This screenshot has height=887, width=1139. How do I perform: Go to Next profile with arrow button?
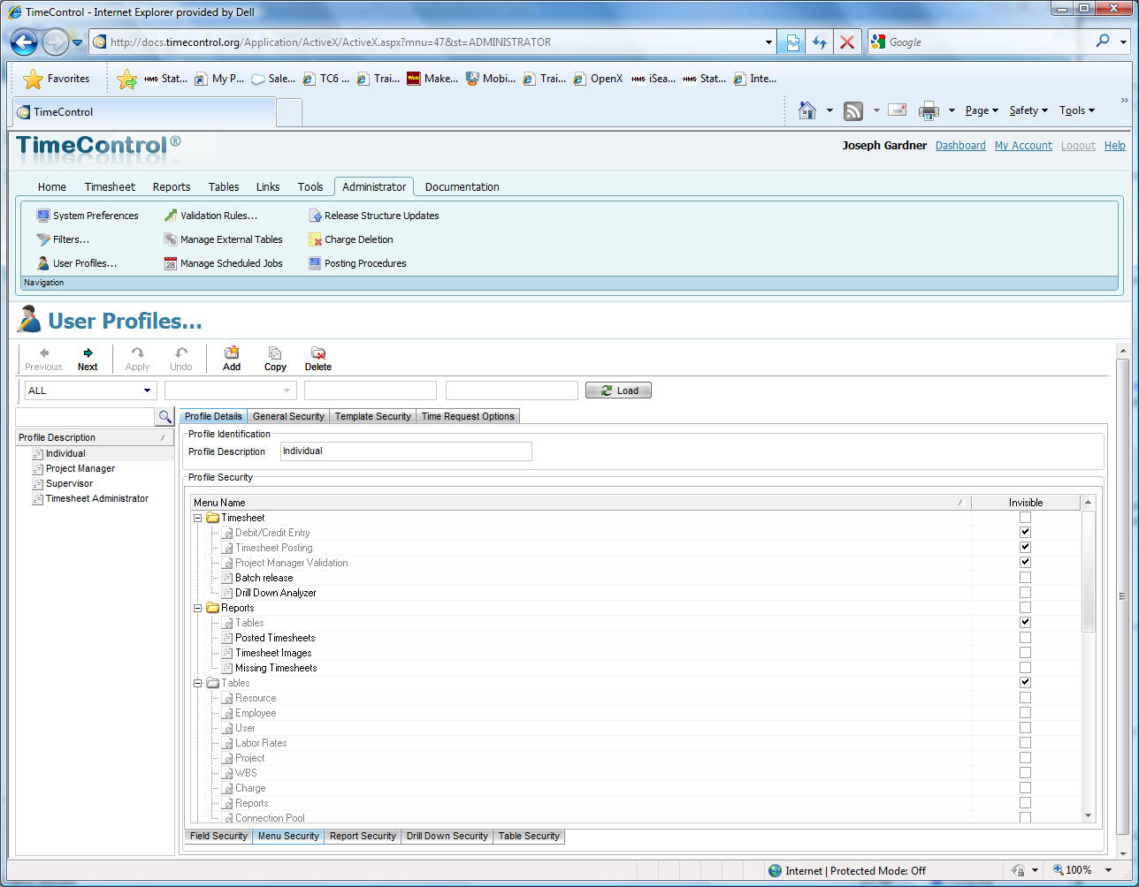click(88, 359)
